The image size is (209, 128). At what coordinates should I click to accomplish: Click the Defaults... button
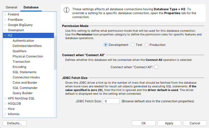point(14,123)
